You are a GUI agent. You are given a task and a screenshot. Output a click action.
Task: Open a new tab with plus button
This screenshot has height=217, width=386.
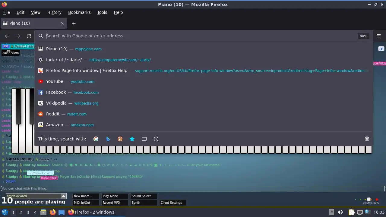(74, 23)
